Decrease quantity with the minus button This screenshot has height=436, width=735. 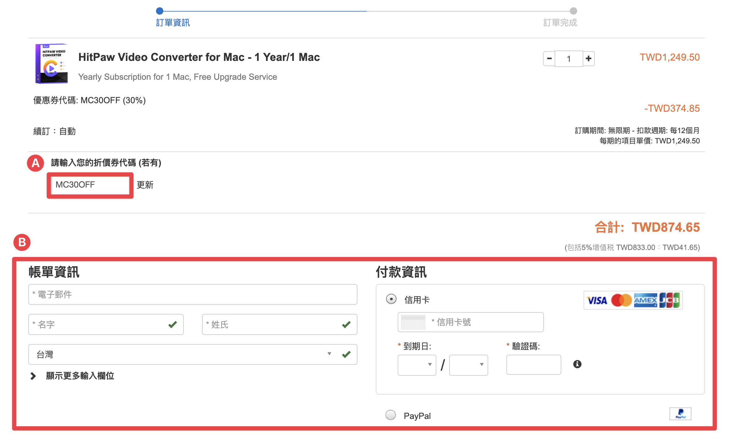(x=549, y=58)
